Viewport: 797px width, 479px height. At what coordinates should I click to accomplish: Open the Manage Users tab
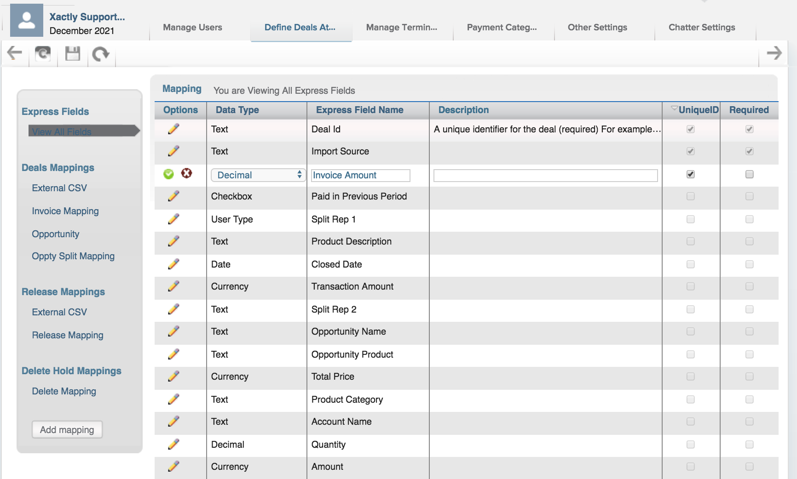click(192, 28)
